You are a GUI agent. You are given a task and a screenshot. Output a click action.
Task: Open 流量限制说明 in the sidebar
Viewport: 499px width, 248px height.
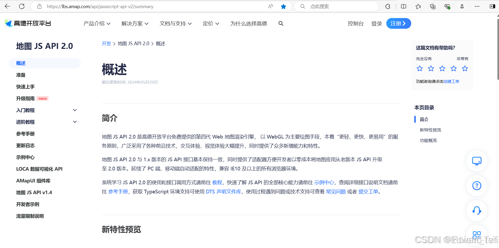(30, 216)
